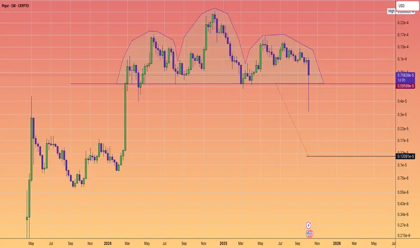Click the 2024 label on time axis

coord(108,243)
